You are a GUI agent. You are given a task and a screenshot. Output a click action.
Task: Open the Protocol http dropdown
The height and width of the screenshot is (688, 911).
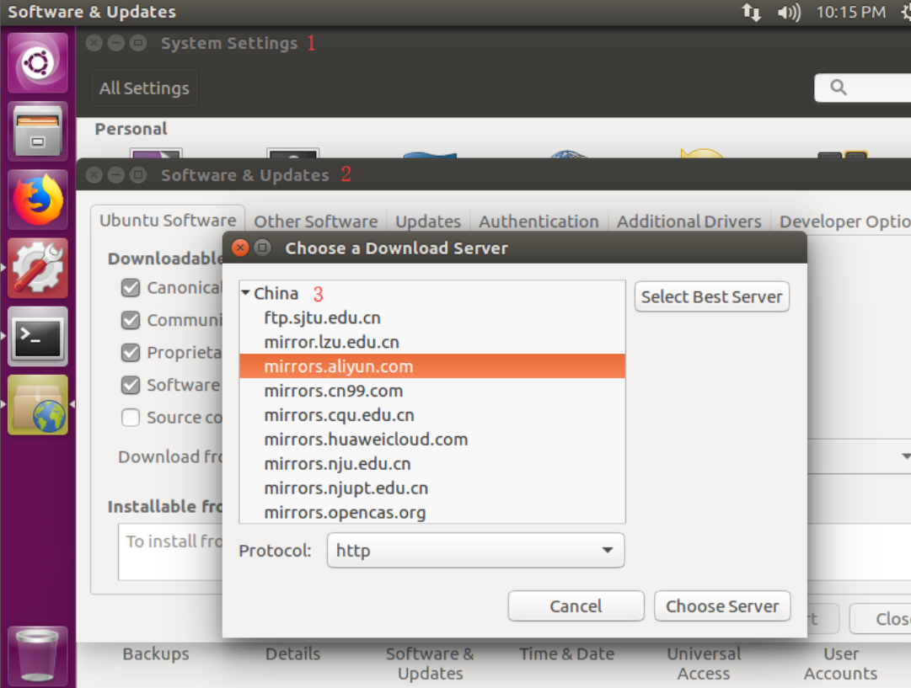coord(475,551)
